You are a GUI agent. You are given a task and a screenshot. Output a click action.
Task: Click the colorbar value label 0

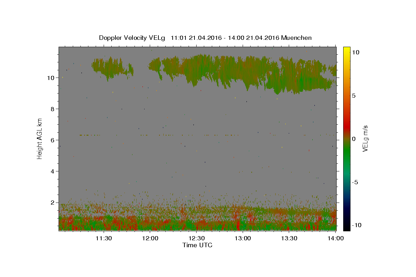coord(354,139)
